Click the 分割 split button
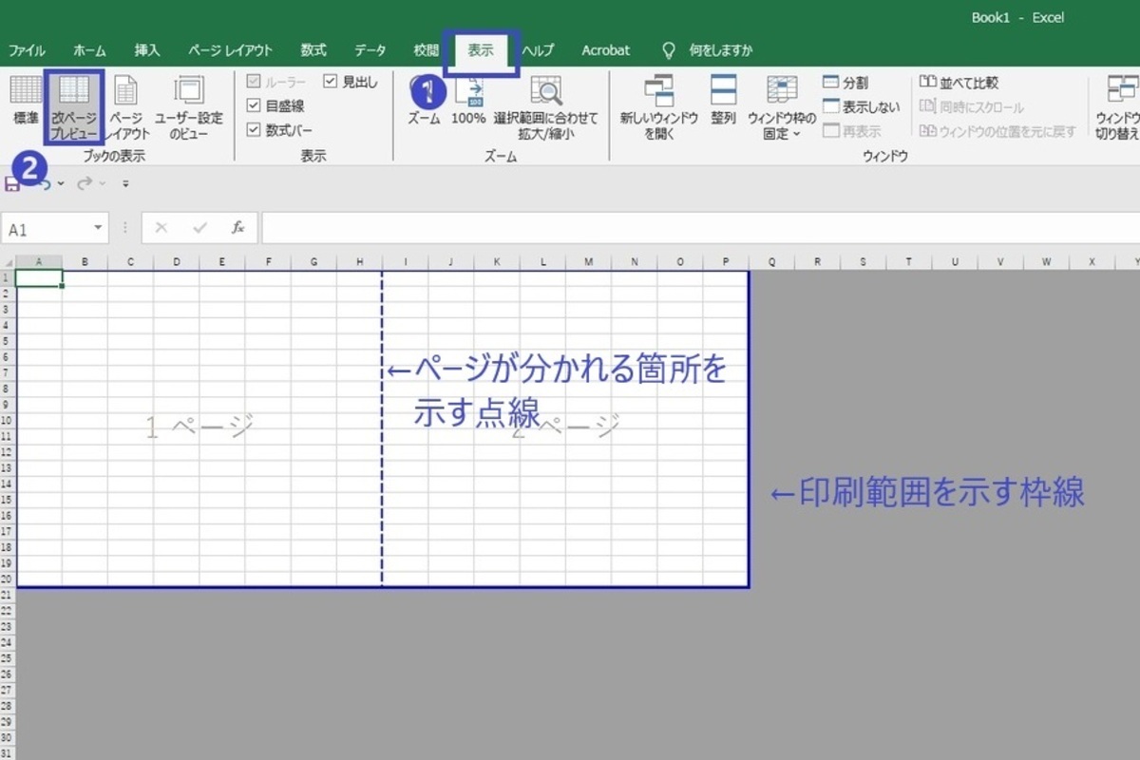Screen dimensions: 1140x760 [845, 84]
